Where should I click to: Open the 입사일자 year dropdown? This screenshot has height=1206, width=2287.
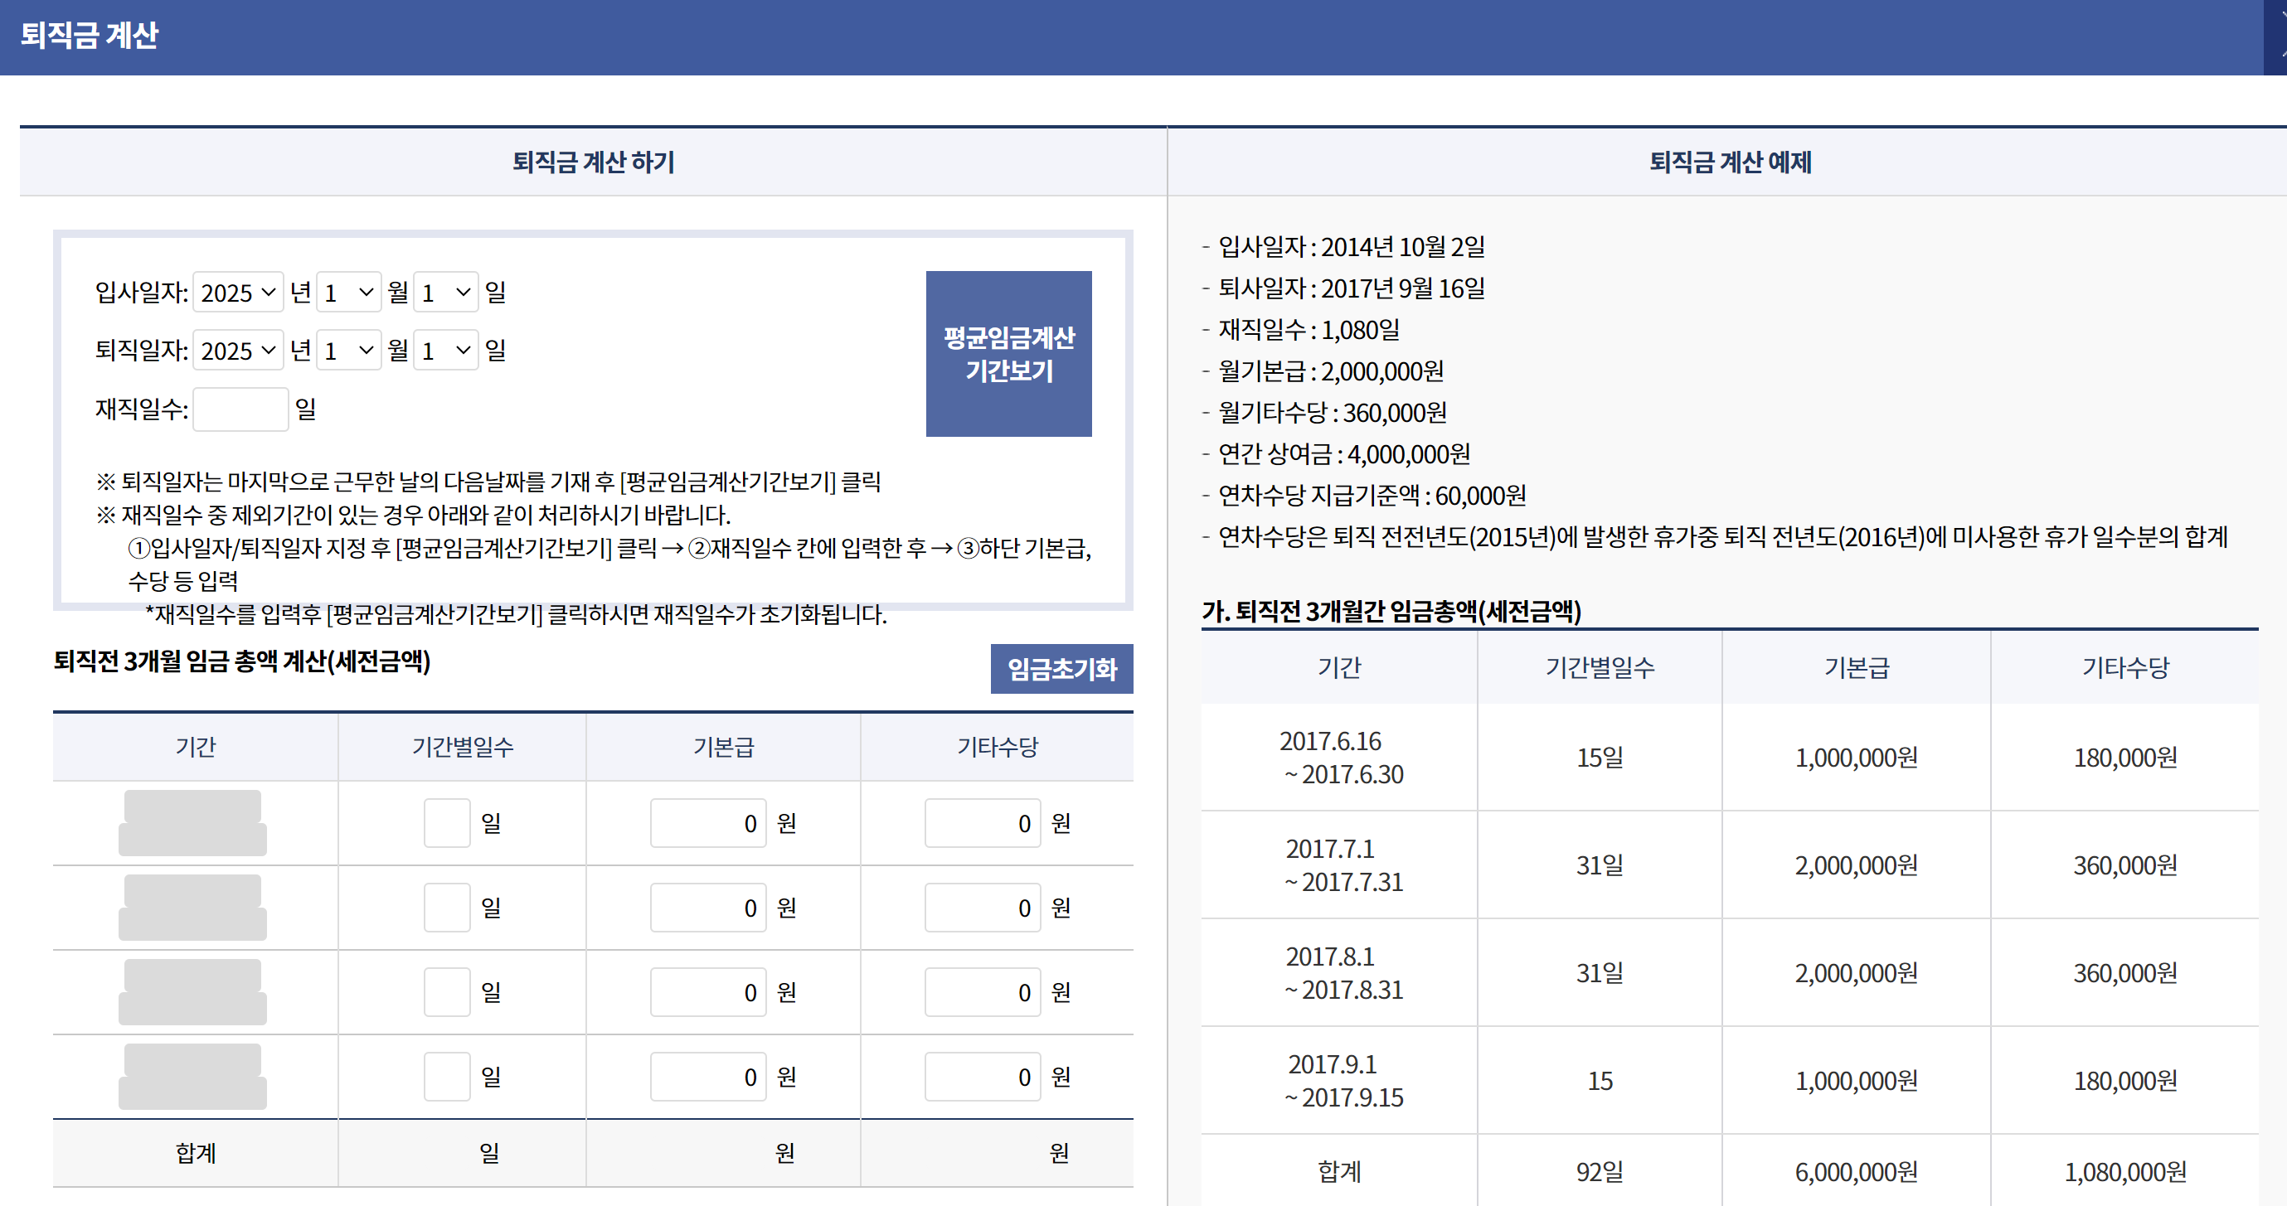238,292
